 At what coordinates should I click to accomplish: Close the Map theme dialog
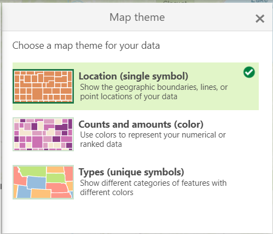260,19
